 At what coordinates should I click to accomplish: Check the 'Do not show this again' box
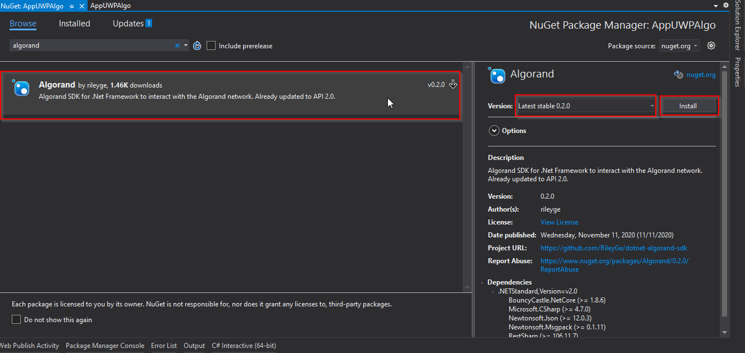point(16,319)
